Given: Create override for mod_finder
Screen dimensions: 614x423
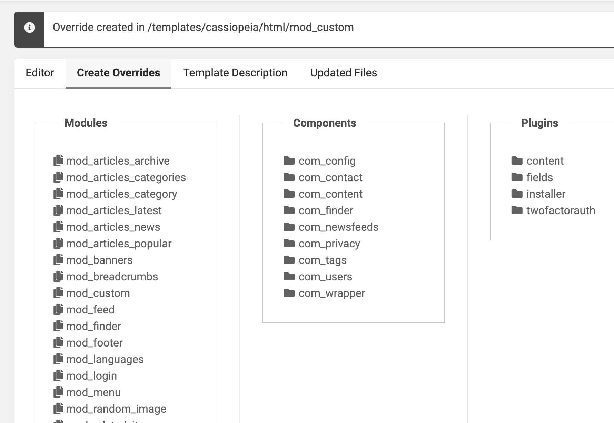Looking at the screenshot, I should click(x=93, y=326).
